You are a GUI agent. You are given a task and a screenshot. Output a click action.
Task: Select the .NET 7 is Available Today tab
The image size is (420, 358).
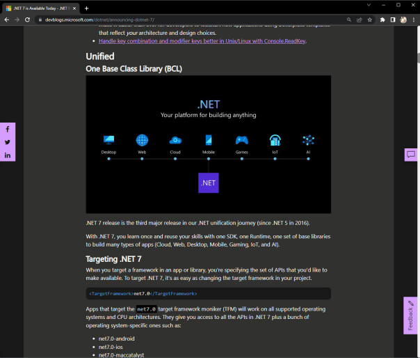click(41, 8)
